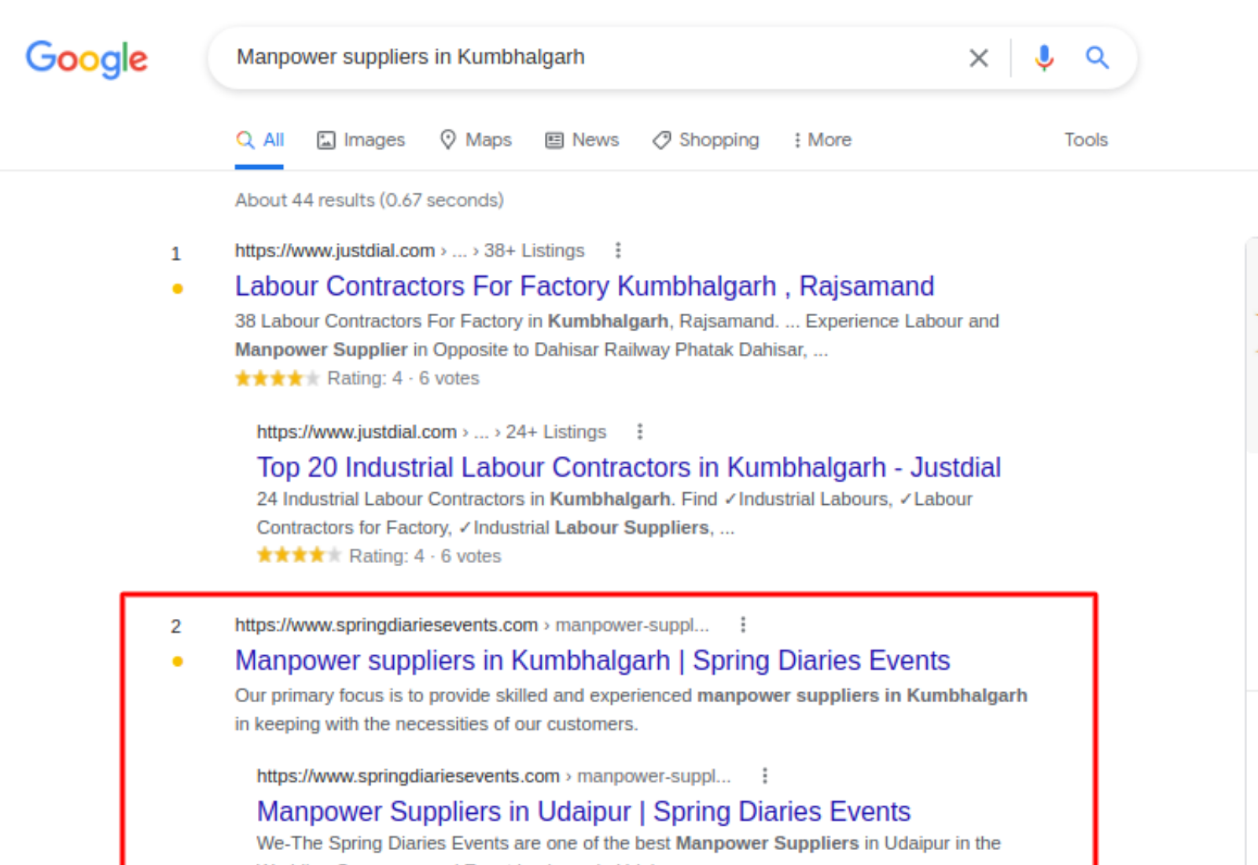
Task: Start voice search with microphone
Action: click(1044, 58)
